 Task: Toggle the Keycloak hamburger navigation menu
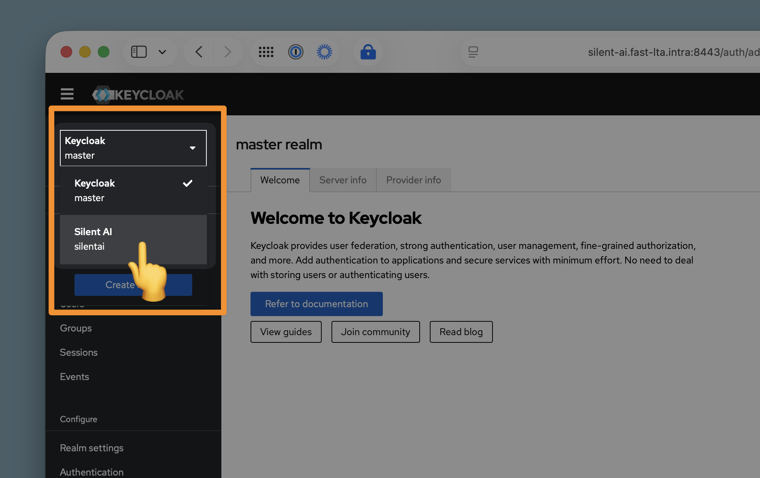coord(67,94)
